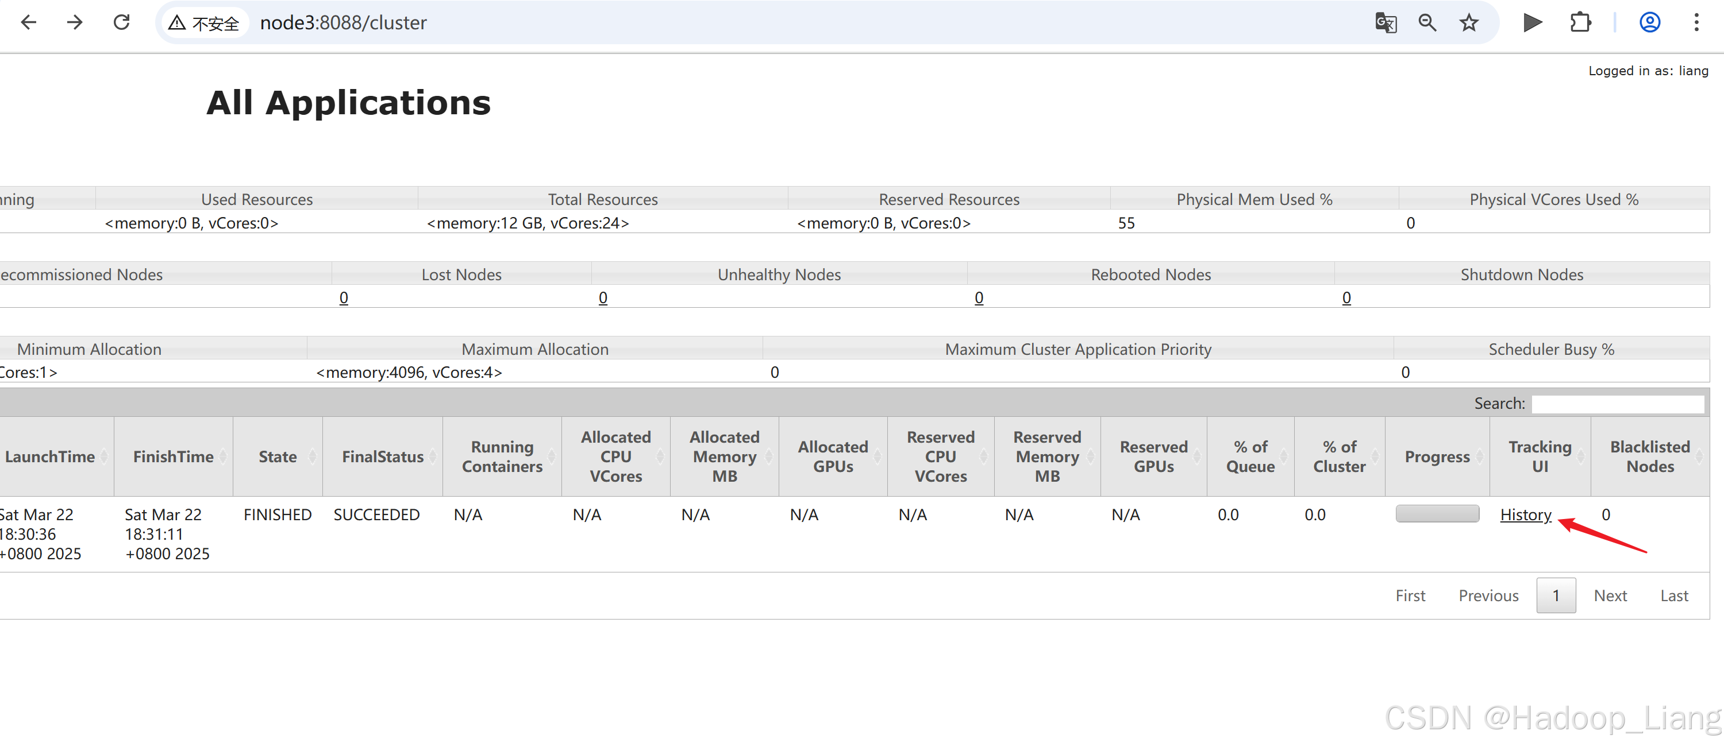Viewport: 1724px width, 747px height.
Task: Open the History tracking link
Action: coord(1525,514)
